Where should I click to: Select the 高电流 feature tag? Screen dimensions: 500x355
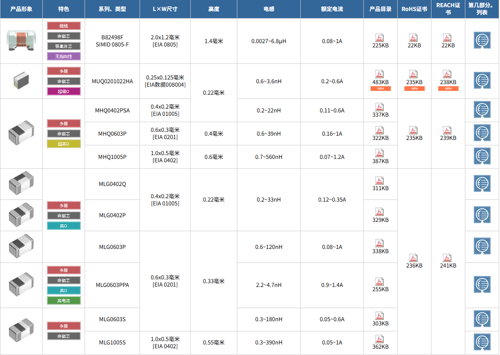[64, 300]
